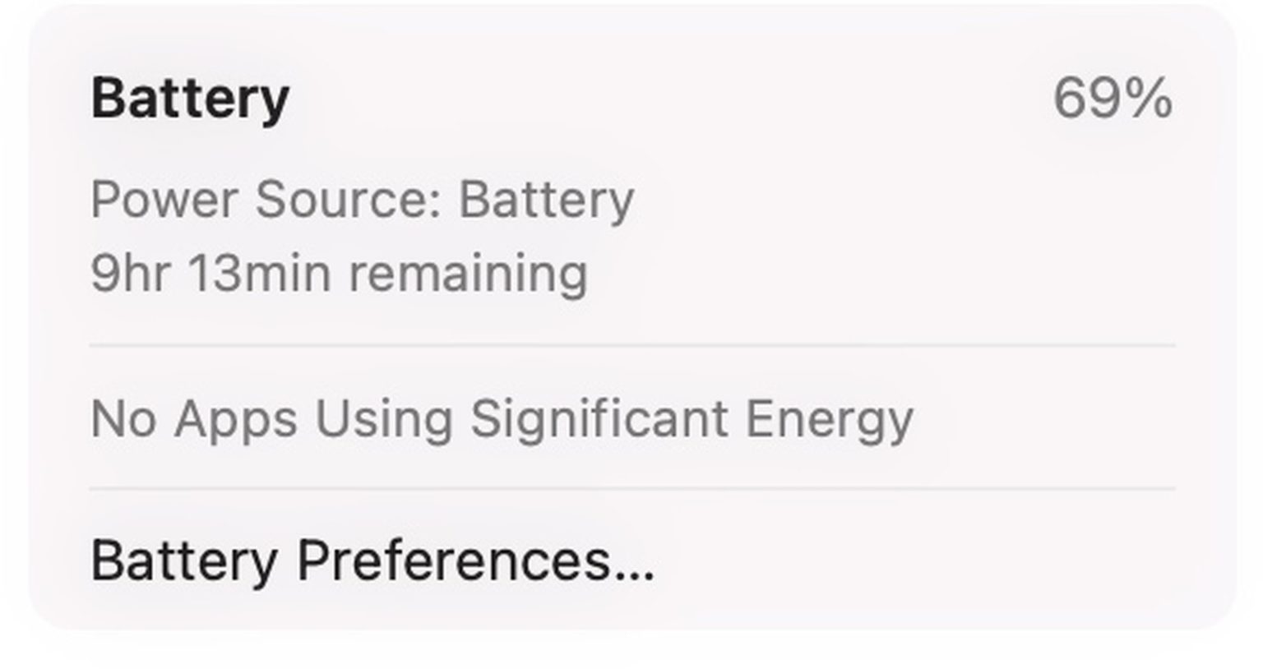
Task: Click the 9hr hours value
Action: coord(130,273)
